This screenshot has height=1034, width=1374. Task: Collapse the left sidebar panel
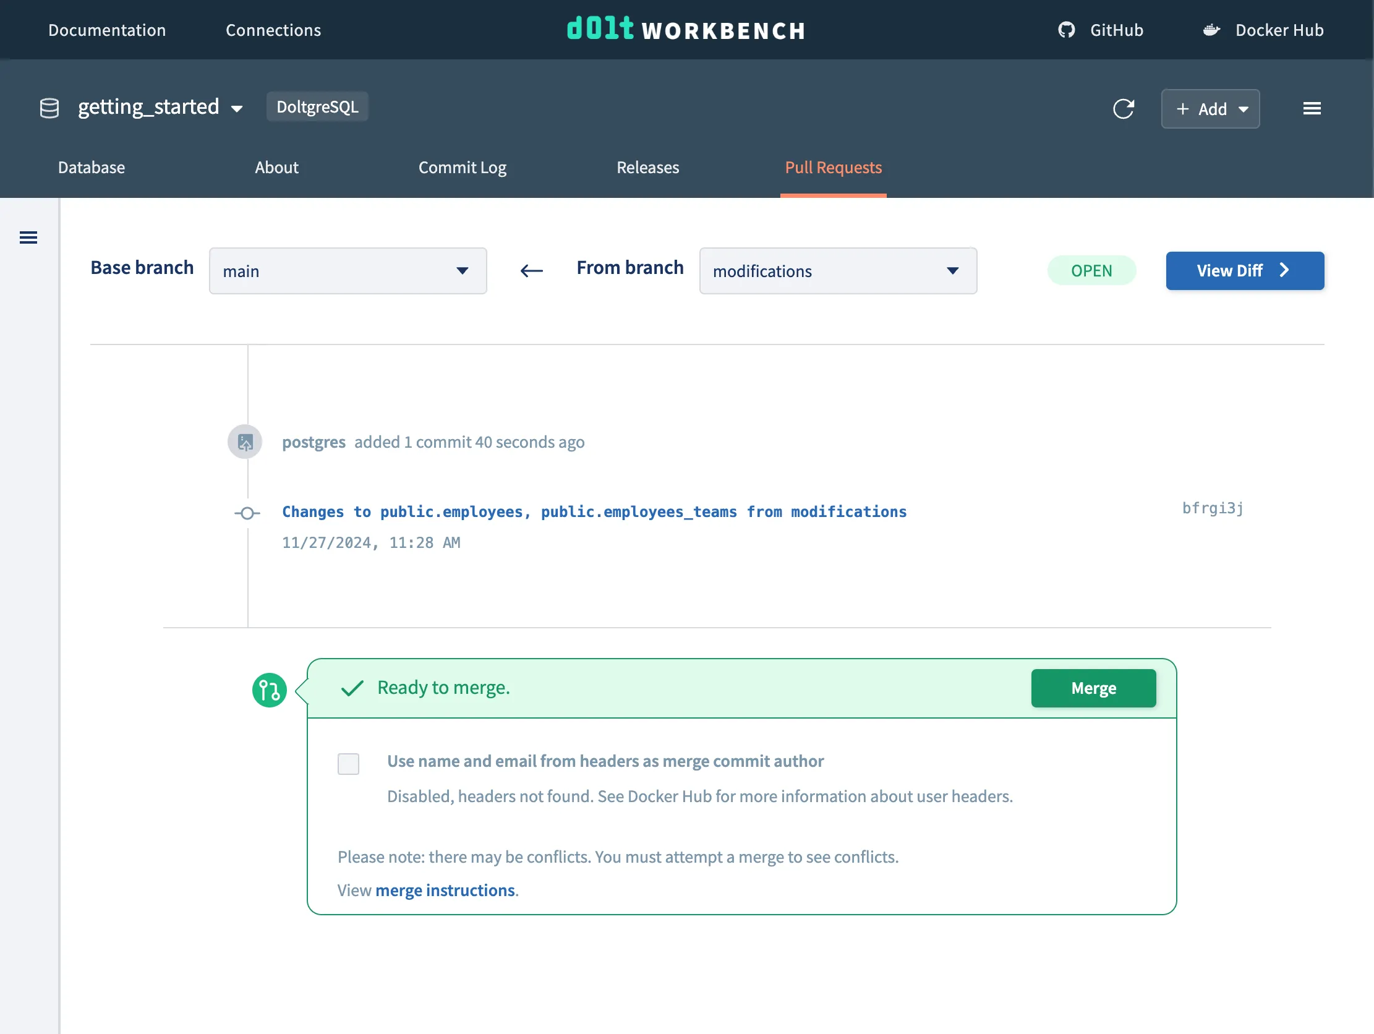[x=28, y=237]
